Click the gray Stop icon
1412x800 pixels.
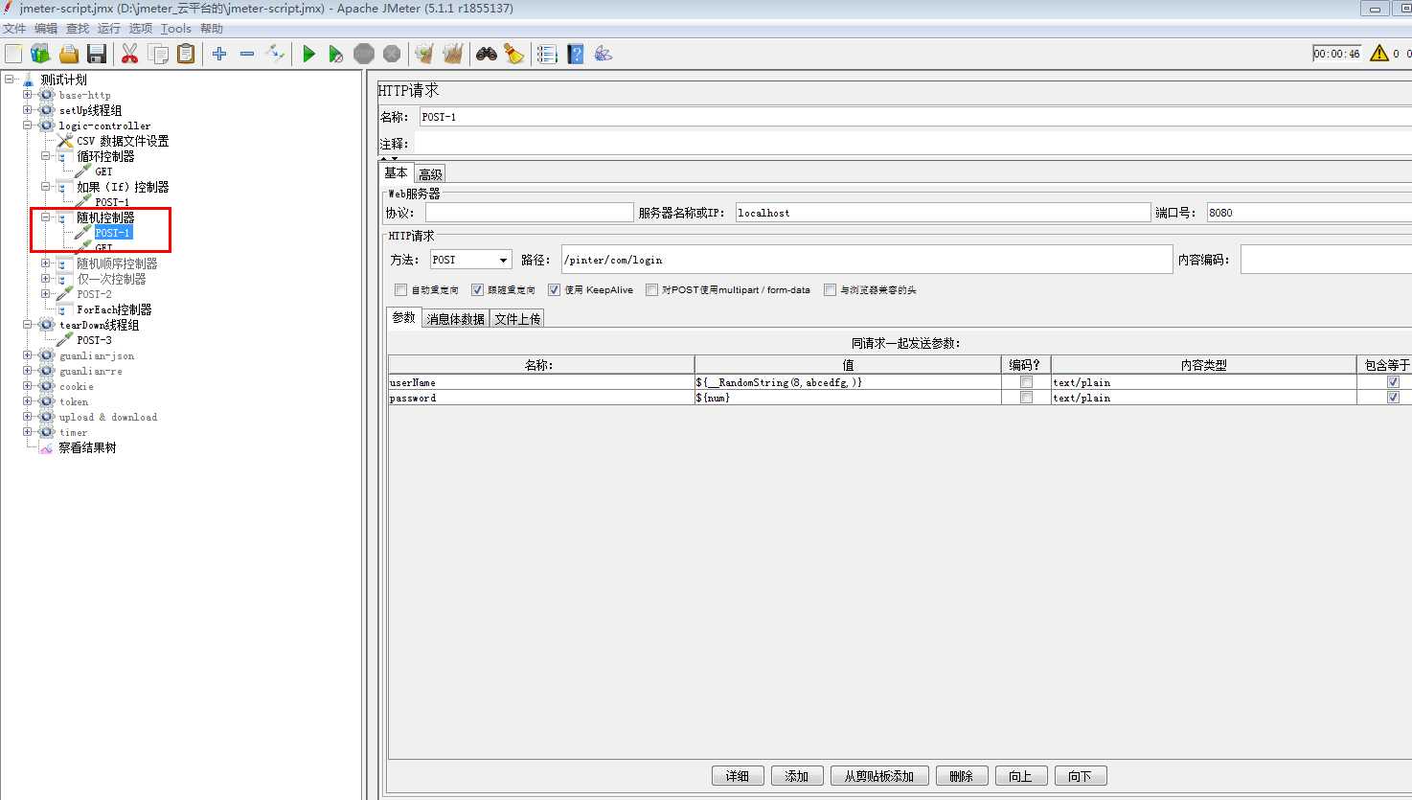pos(364,54)
